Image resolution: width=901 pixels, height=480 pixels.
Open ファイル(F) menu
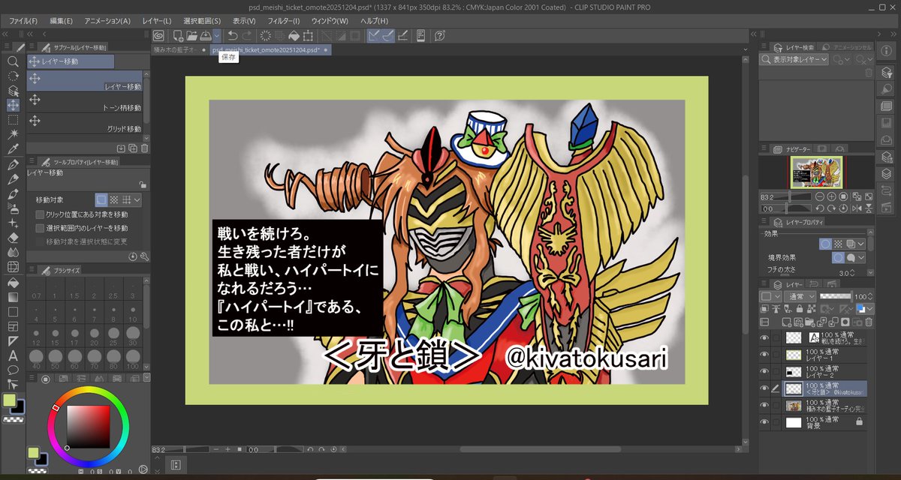[23, 21]
